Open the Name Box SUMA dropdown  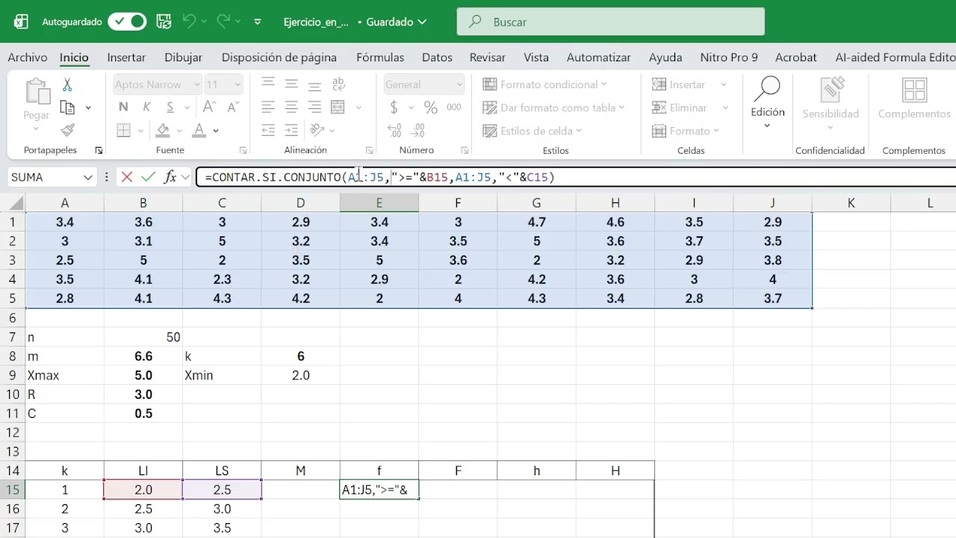tap(88, 178)
